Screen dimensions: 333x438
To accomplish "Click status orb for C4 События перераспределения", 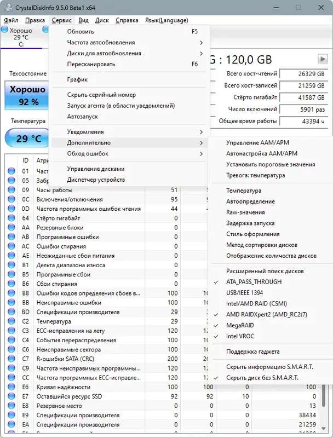I will click(x=12, y=340).
